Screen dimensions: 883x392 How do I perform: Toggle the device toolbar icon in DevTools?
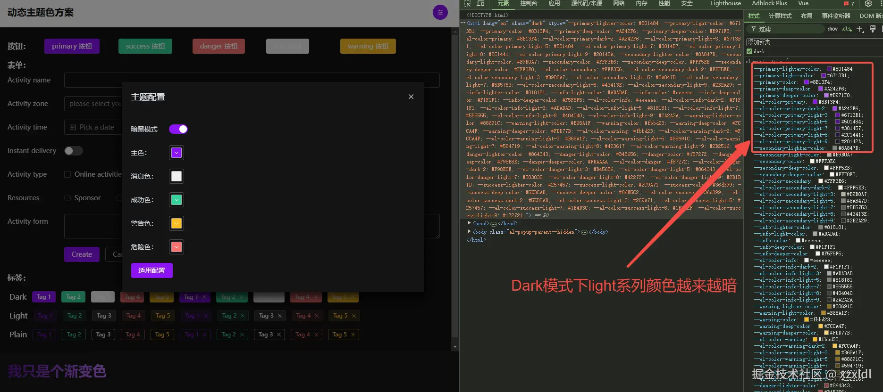click(480, 3)
